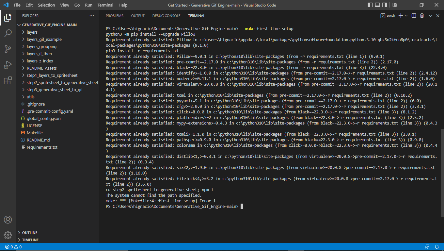Open launch profile dropdown next to plus
The image size is (444, 251).
click(x=406, y=16)
